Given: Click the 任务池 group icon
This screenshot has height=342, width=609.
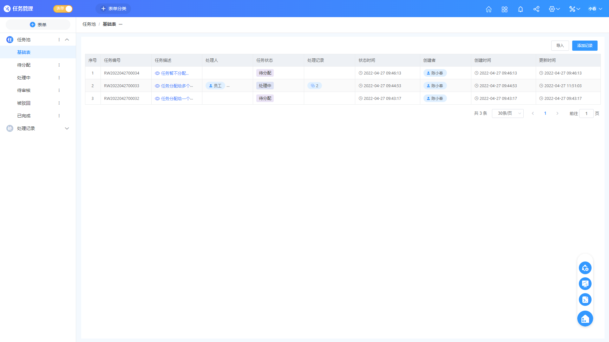Looking at the screenshot, I should pos(10,40).
